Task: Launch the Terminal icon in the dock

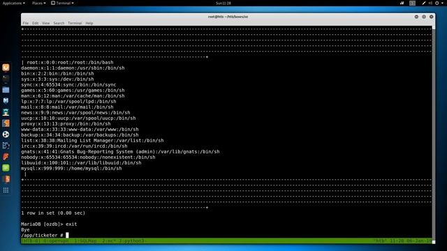Action: coord(6,79)
